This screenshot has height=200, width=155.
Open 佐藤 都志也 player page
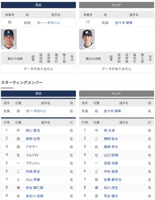click(113, 180)
